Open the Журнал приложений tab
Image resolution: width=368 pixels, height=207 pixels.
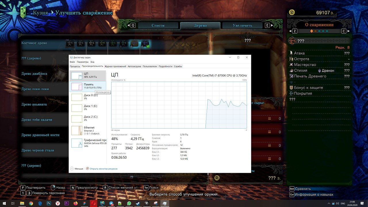point(115,66)
